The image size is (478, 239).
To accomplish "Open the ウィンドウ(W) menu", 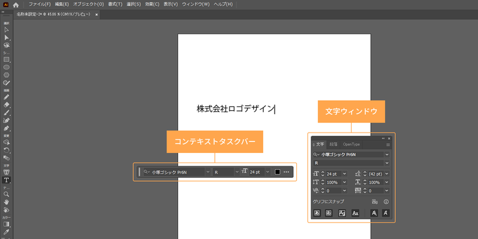I will [x=196, y=4].
